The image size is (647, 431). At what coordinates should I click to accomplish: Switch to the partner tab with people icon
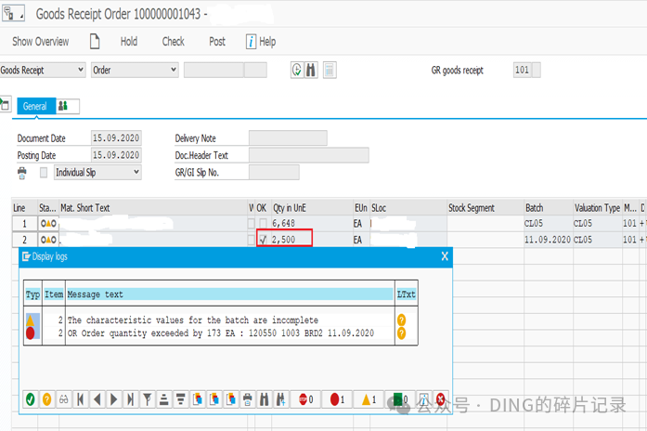click(67, 106)
